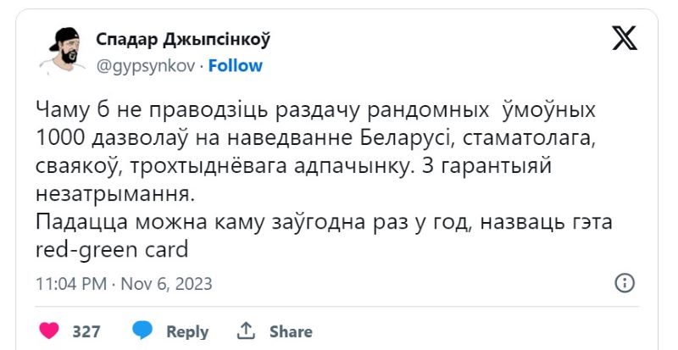This screenshot has width=678, height=350.
Task: Click the word "незатрымання" in the tweet
Action: pyautogui.click(x=115, y=194)
